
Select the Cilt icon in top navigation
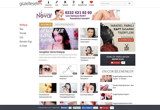(x=74, y=2)
